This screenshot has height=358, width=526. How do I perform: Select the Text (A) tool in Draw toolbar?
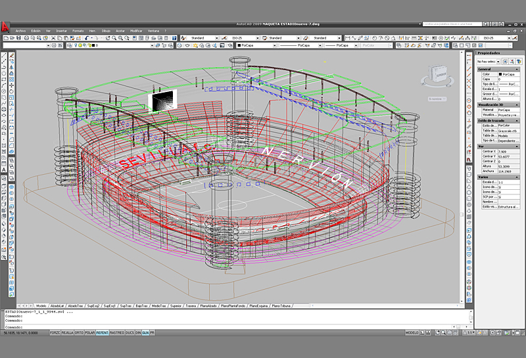click(4, 169)
